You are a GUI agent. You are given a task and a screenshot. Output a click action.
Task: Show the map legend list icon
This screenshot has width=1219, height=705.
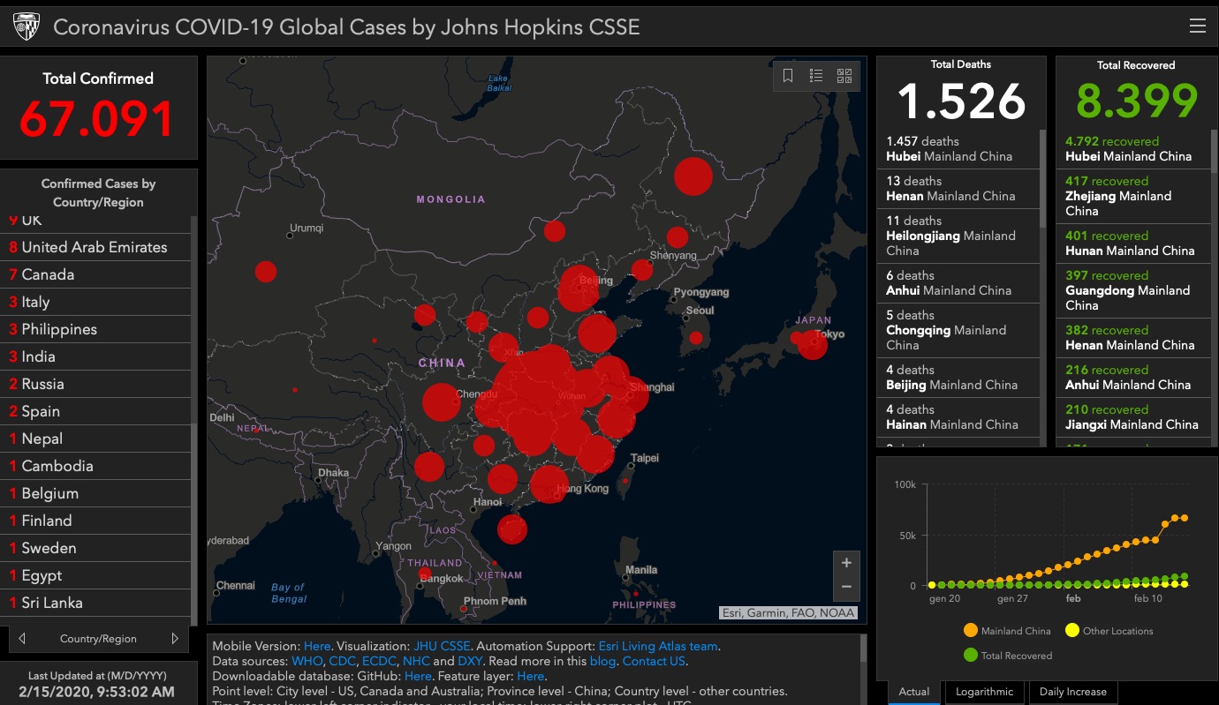click(x=816, y=76)
